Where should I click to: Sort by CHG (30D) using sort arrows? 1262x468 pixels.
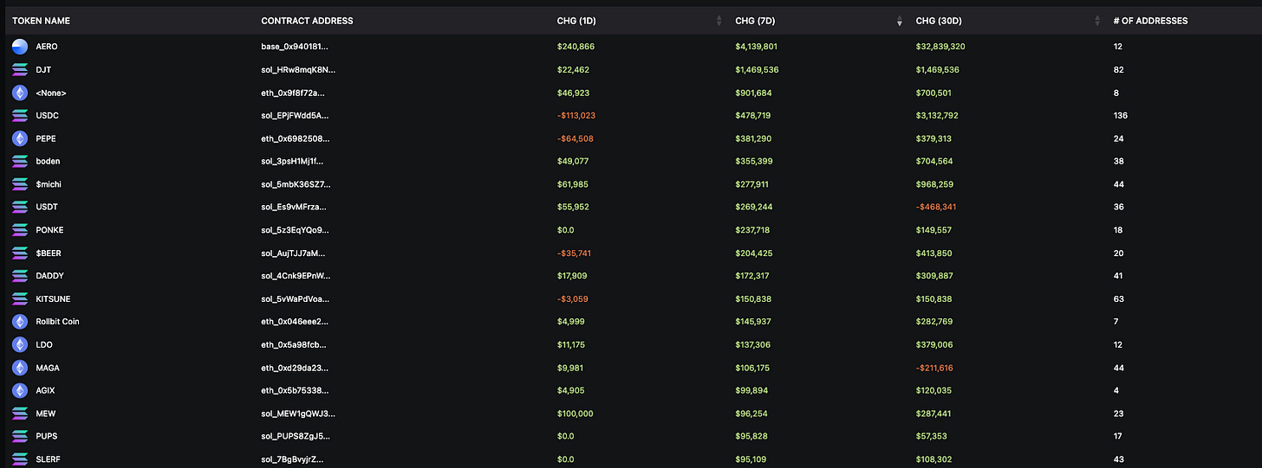coord(1096,21)
